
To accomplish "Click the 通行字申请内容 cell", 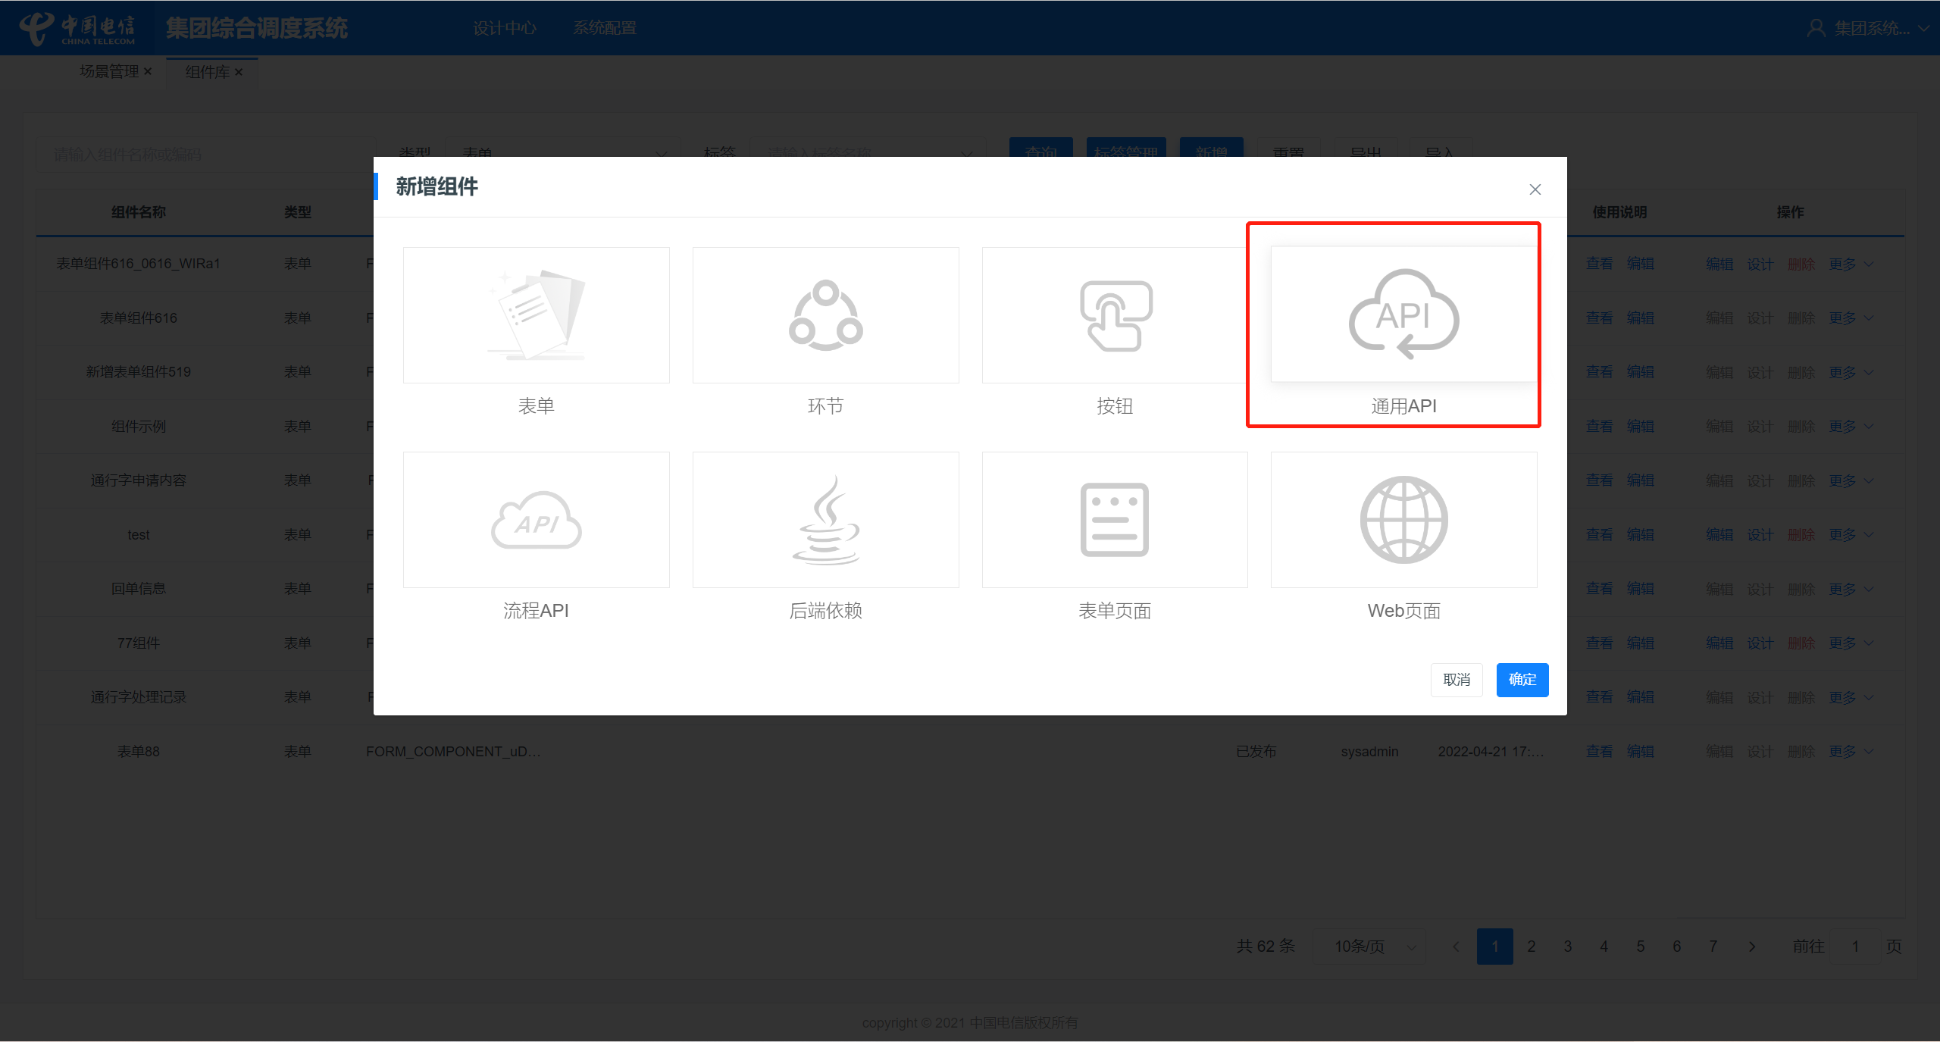I will coord(138,480).
